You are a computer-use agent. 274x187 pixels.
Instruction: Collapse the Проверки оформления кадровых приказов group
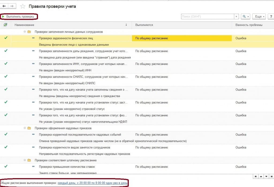click(x=25, y=128)
